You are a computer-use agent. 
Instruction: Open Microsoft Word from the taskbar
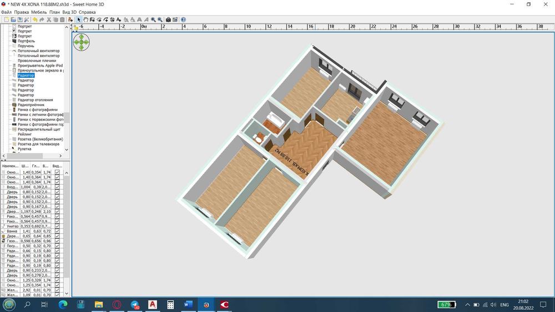pos(188,305)
